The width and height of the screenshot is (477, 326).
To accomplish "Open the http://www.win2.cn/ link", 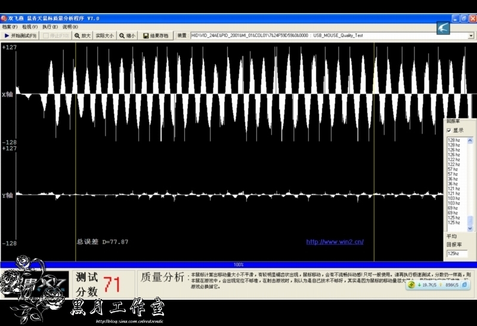I will [x=334, y=242].
